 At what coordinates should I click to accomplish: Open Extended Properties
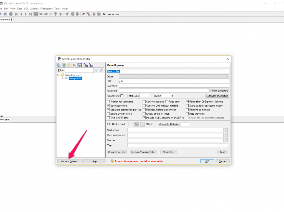click(217, 96)
